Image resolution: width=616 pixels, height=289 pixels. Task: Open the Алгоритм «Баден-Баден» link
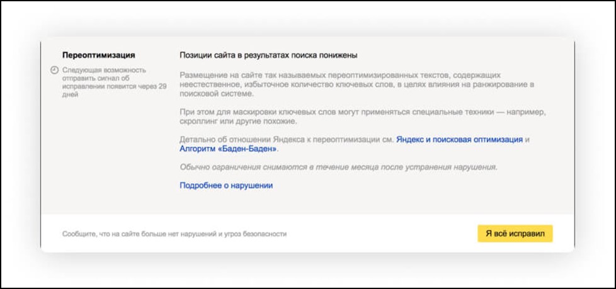[x=229, y=149]
